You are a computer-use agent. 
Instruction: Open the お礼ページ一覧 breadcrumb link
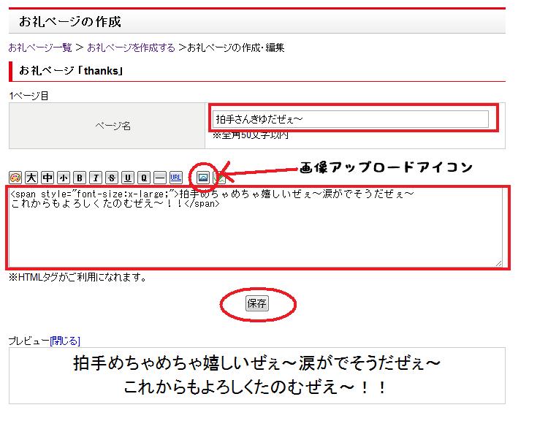pyautogui.click(x=40, y=48)
